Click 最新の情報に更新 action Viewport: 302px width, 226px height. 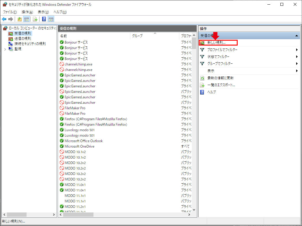tap(220, 78)
